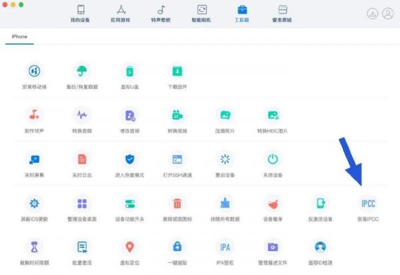Open 制作铃声 ringtone maker
The image size is (400, 275).
point(33,115)
